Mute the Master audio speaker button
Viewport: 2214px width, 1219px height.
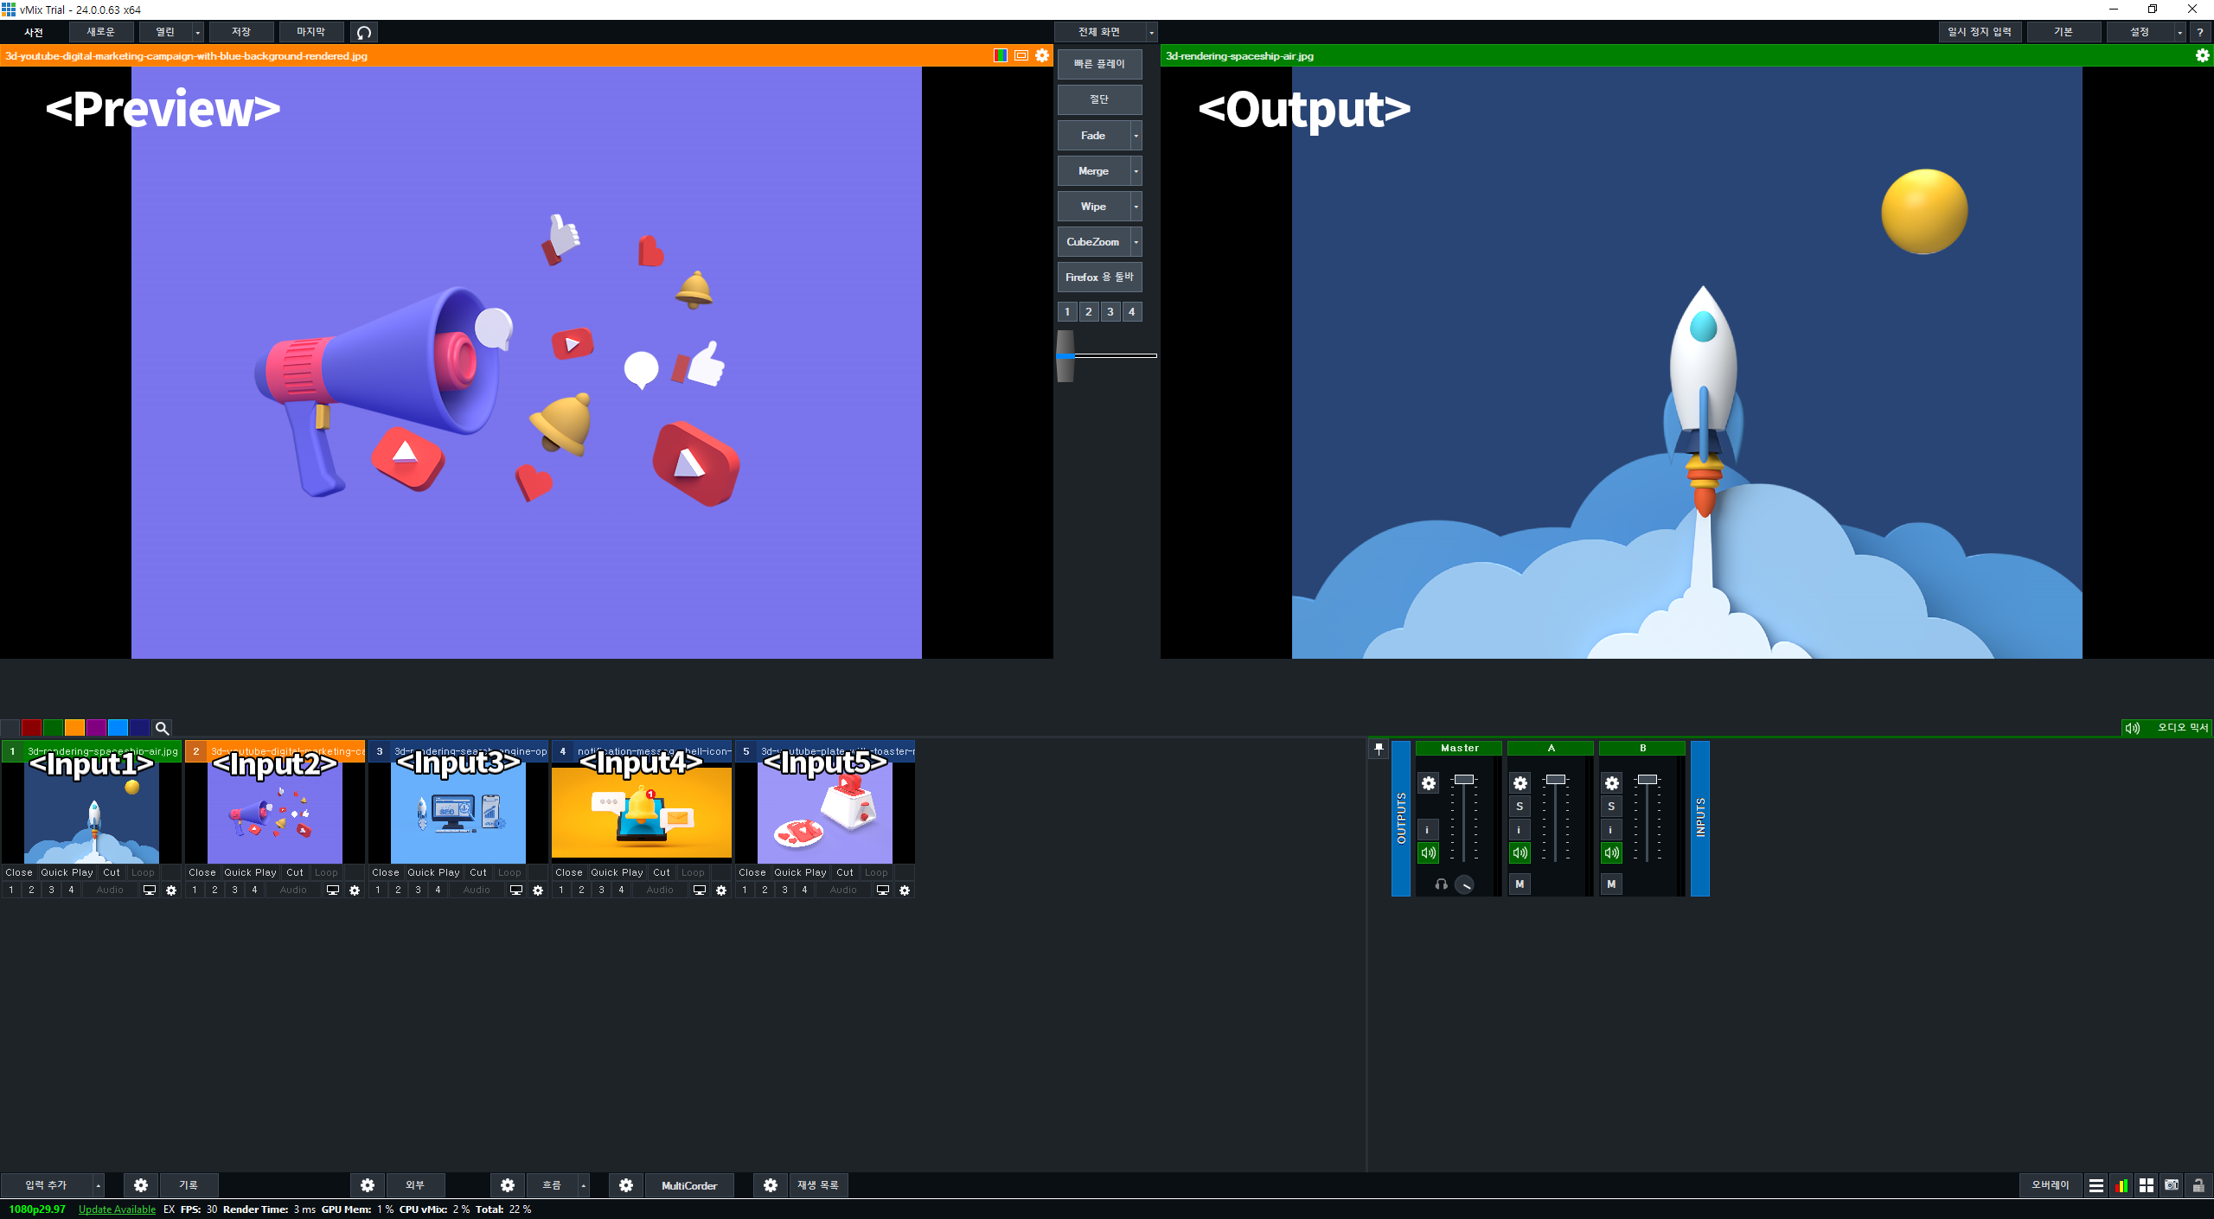[1429, 852]
